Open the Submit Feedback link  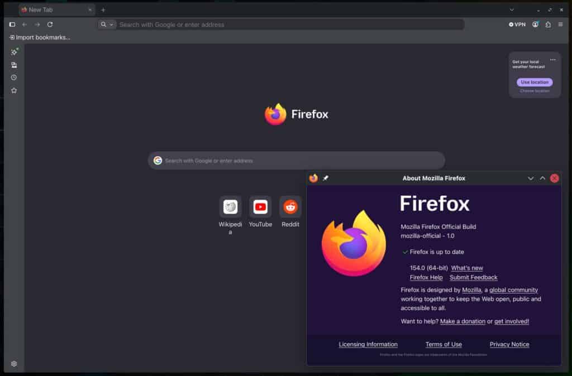point(474,278)
